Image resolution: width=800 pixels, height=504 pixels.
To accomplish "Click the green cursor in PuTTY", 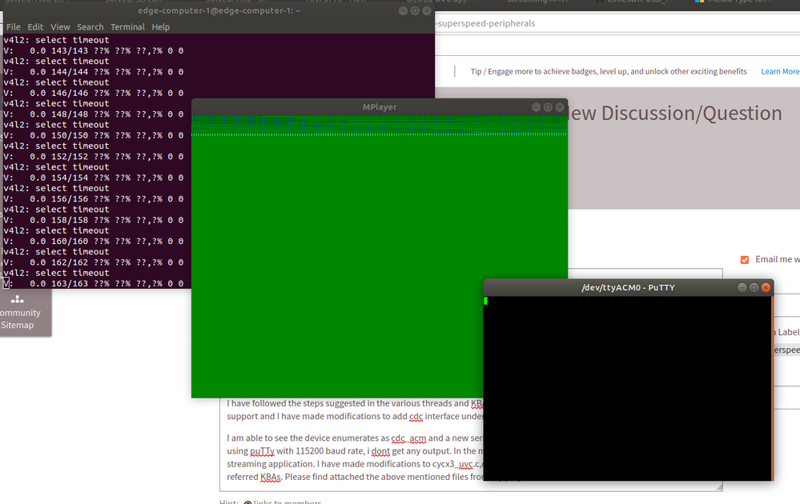I will pos(485,301).
